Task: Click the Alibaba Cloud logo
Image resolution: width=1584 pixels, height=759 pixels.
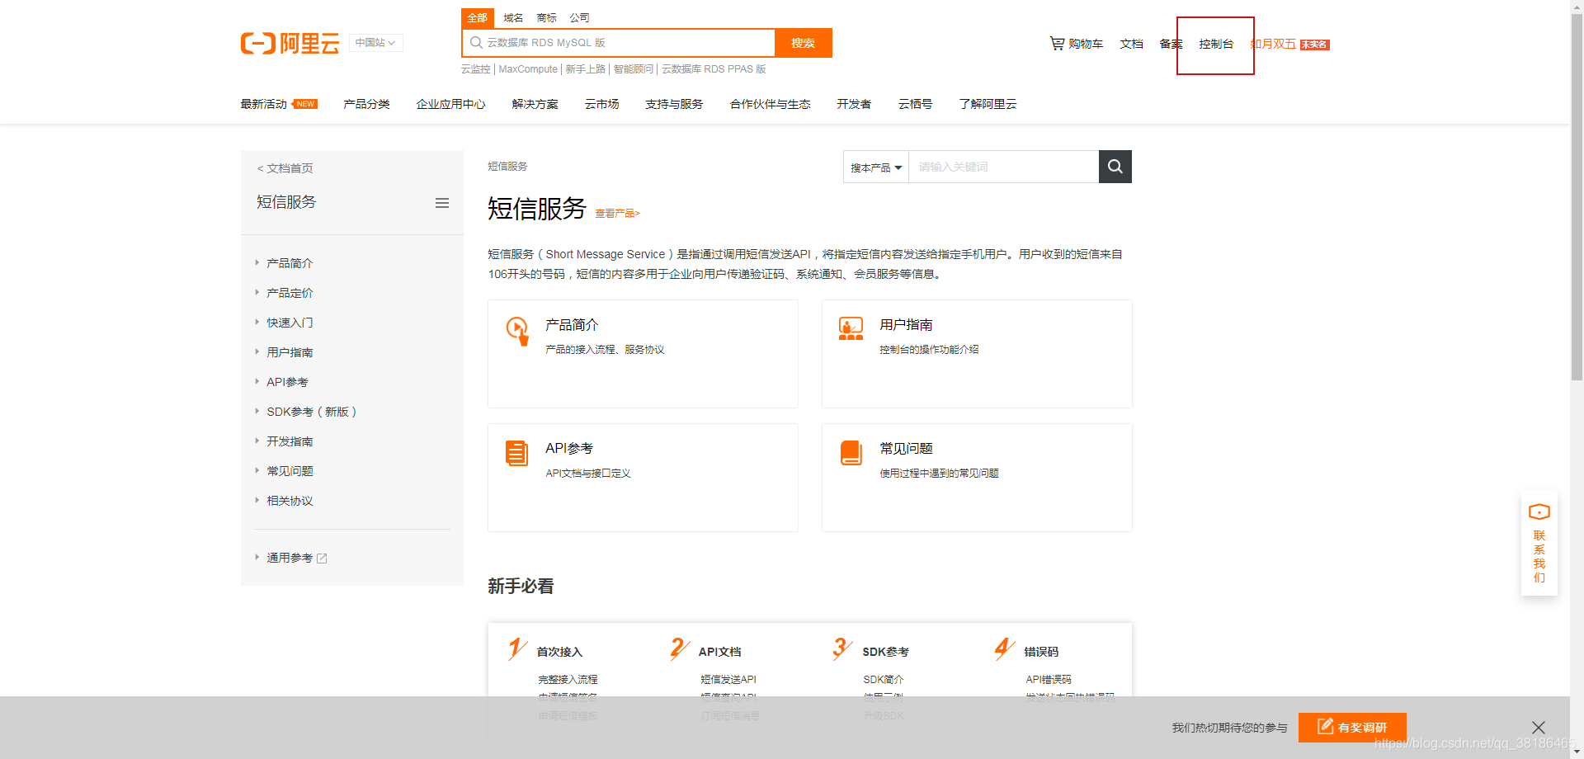Action: pos(290,43)
